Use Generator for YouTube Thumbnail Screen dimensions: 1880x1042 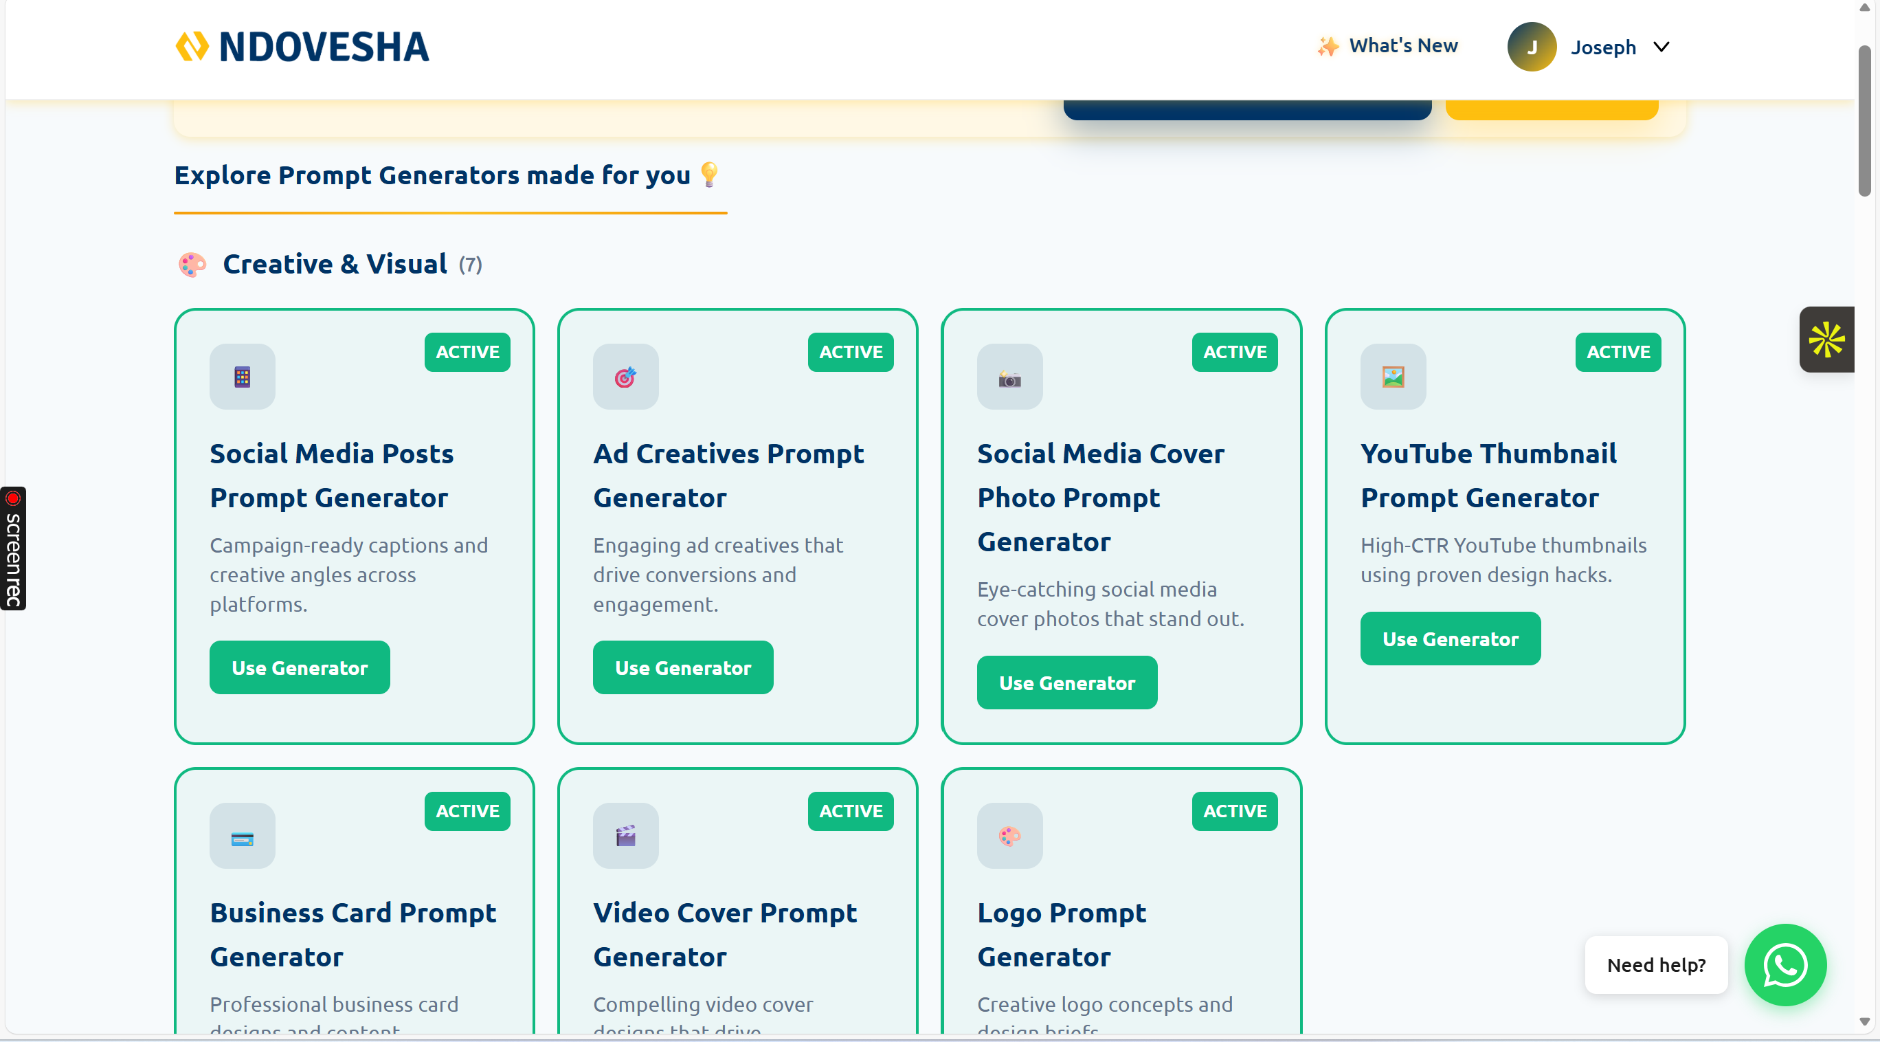coord(1449,639)
